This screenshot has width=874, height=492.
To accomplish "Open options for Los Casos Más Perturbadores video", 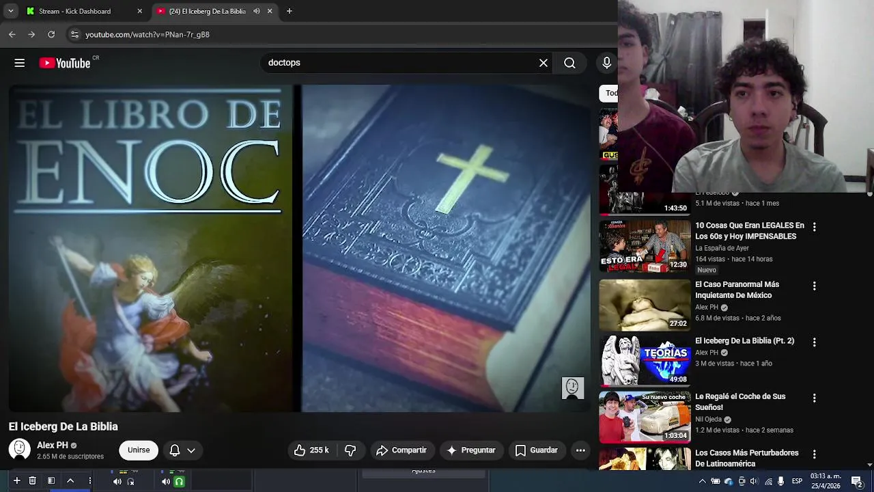I will click(x=814, y=454).
